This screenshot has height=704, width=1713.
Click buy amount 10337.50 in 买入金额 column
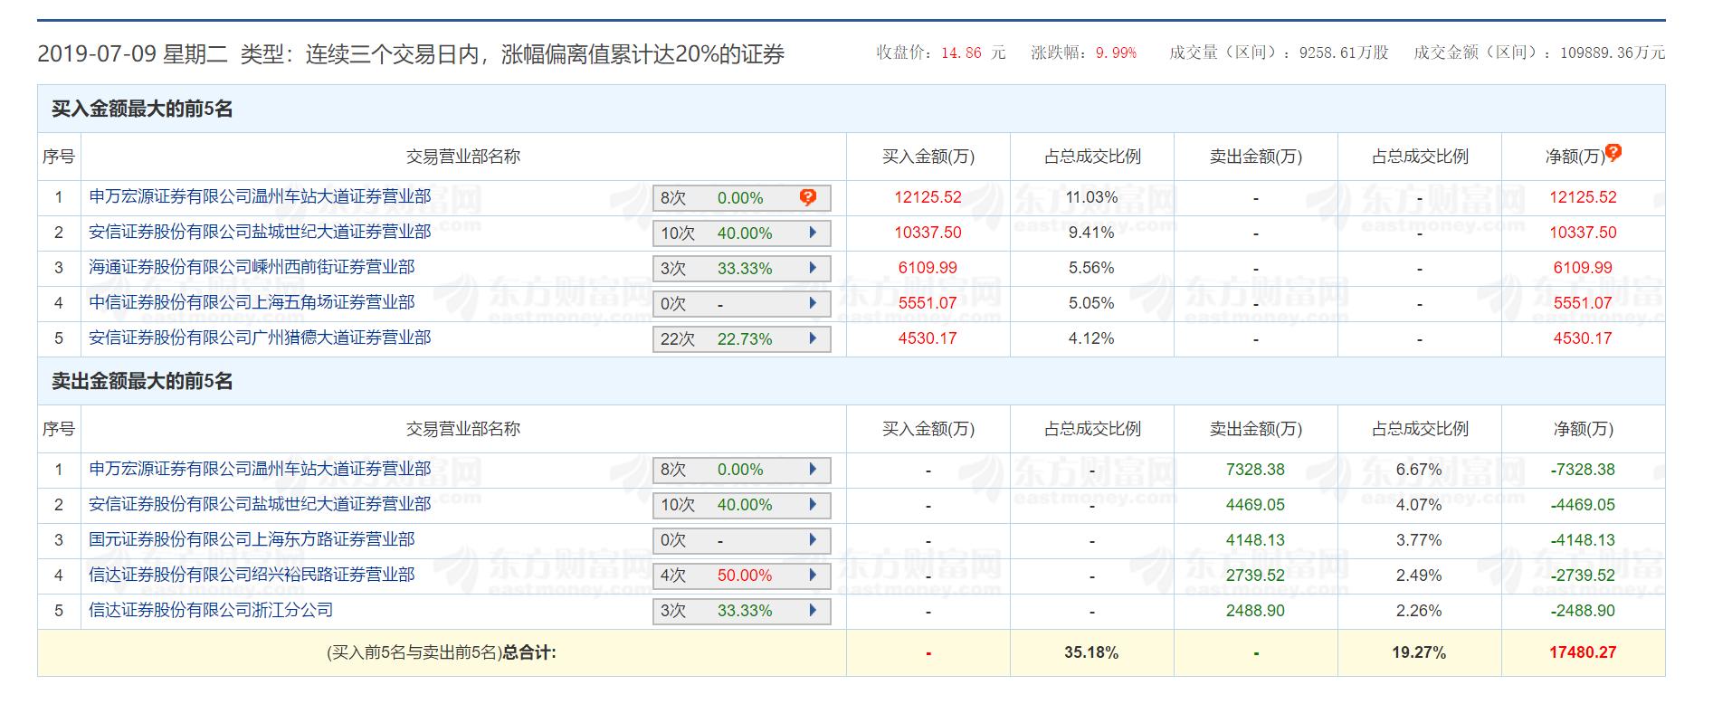(928, 233)
